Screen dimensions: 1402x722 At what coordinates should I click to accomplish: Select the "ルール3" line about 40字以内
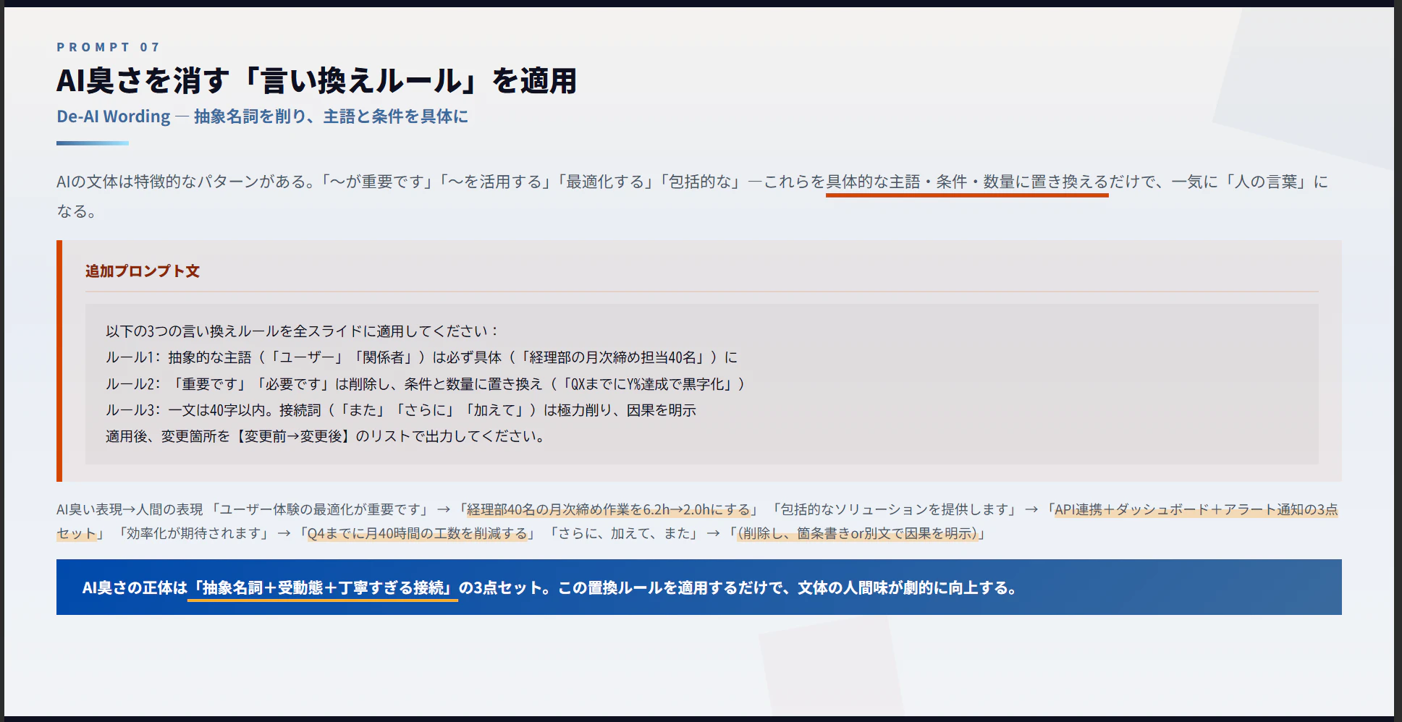401,410
